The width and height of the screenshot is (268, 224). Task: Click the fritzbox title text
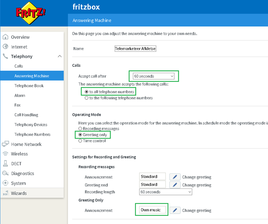click(86, 7)
